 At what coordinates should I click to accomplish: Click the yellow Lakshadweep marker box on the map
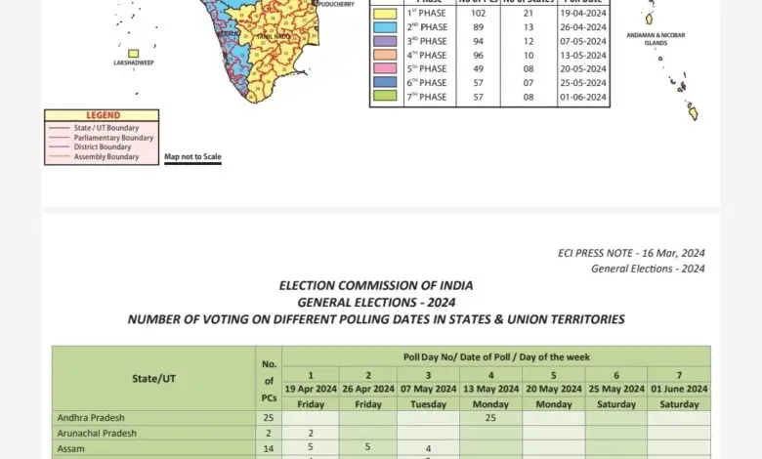pos(133,54)
